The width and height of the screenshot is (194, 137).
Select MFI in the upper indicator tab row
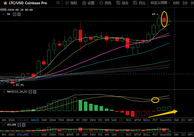[190, 120]
